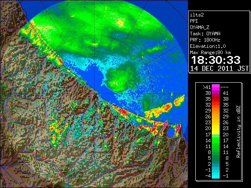Viewport: 251px width, 188px height.
Task: Click the 'Elevation:1.0' text
Action: tap(208, 46)
